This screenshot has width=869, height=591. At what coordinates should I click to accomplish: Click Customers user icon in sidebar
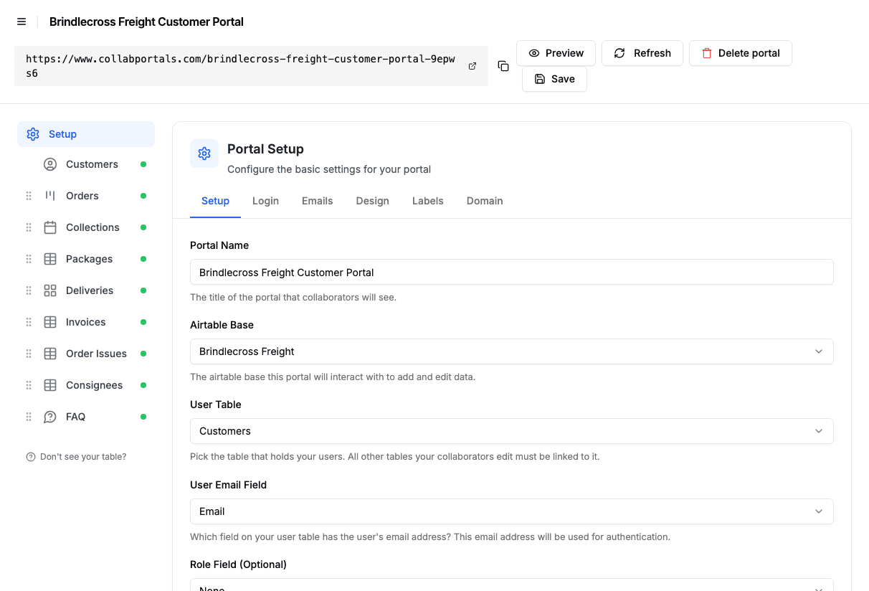click(50, 164)
